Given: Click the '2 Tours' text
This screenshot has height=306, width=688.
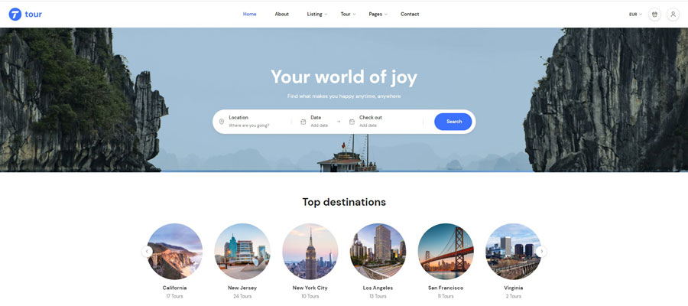Looking at the screenshot, I should 514,296.
